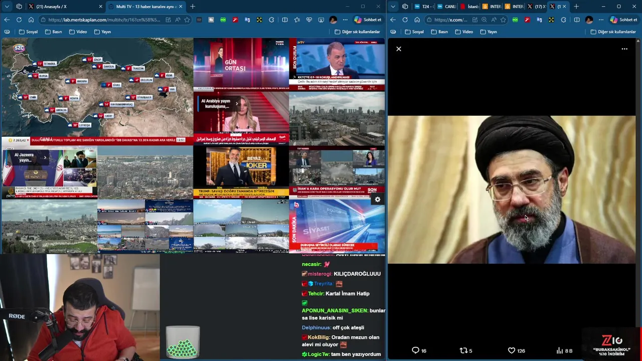Viewport: 642px width, 361px height.
Task: Open read aloud on Multi TV page
Action: coord(178,20)
